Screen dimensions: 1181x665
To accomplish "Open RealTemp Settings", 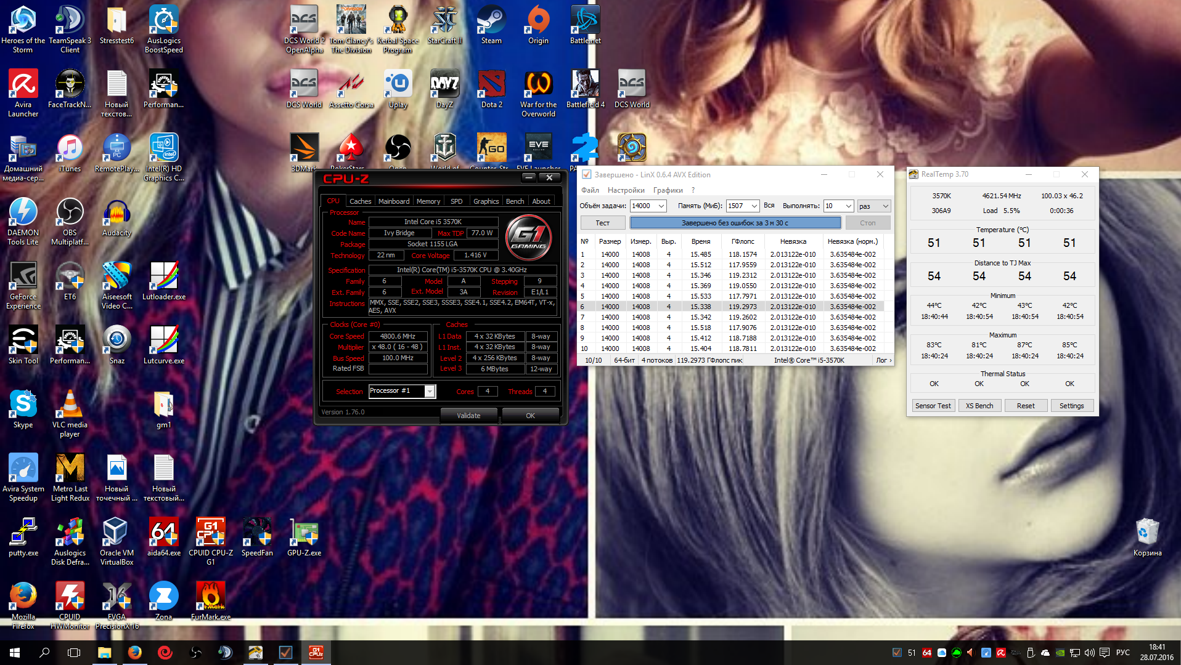I will click(x=1071, y=406).
